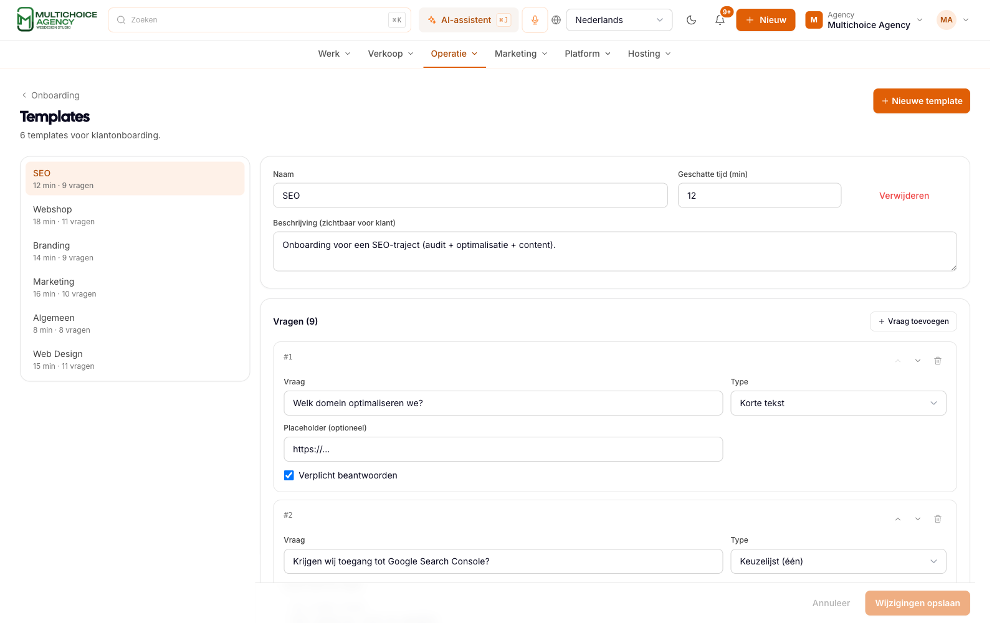Open Type dropdown showing Korte tekst
The image size is (997, 623).
(x=838, y=403)
